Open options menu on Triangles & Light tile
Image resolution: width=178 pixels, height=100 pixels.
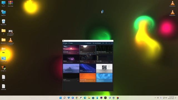pyautogui.click(x=95, y=80)
